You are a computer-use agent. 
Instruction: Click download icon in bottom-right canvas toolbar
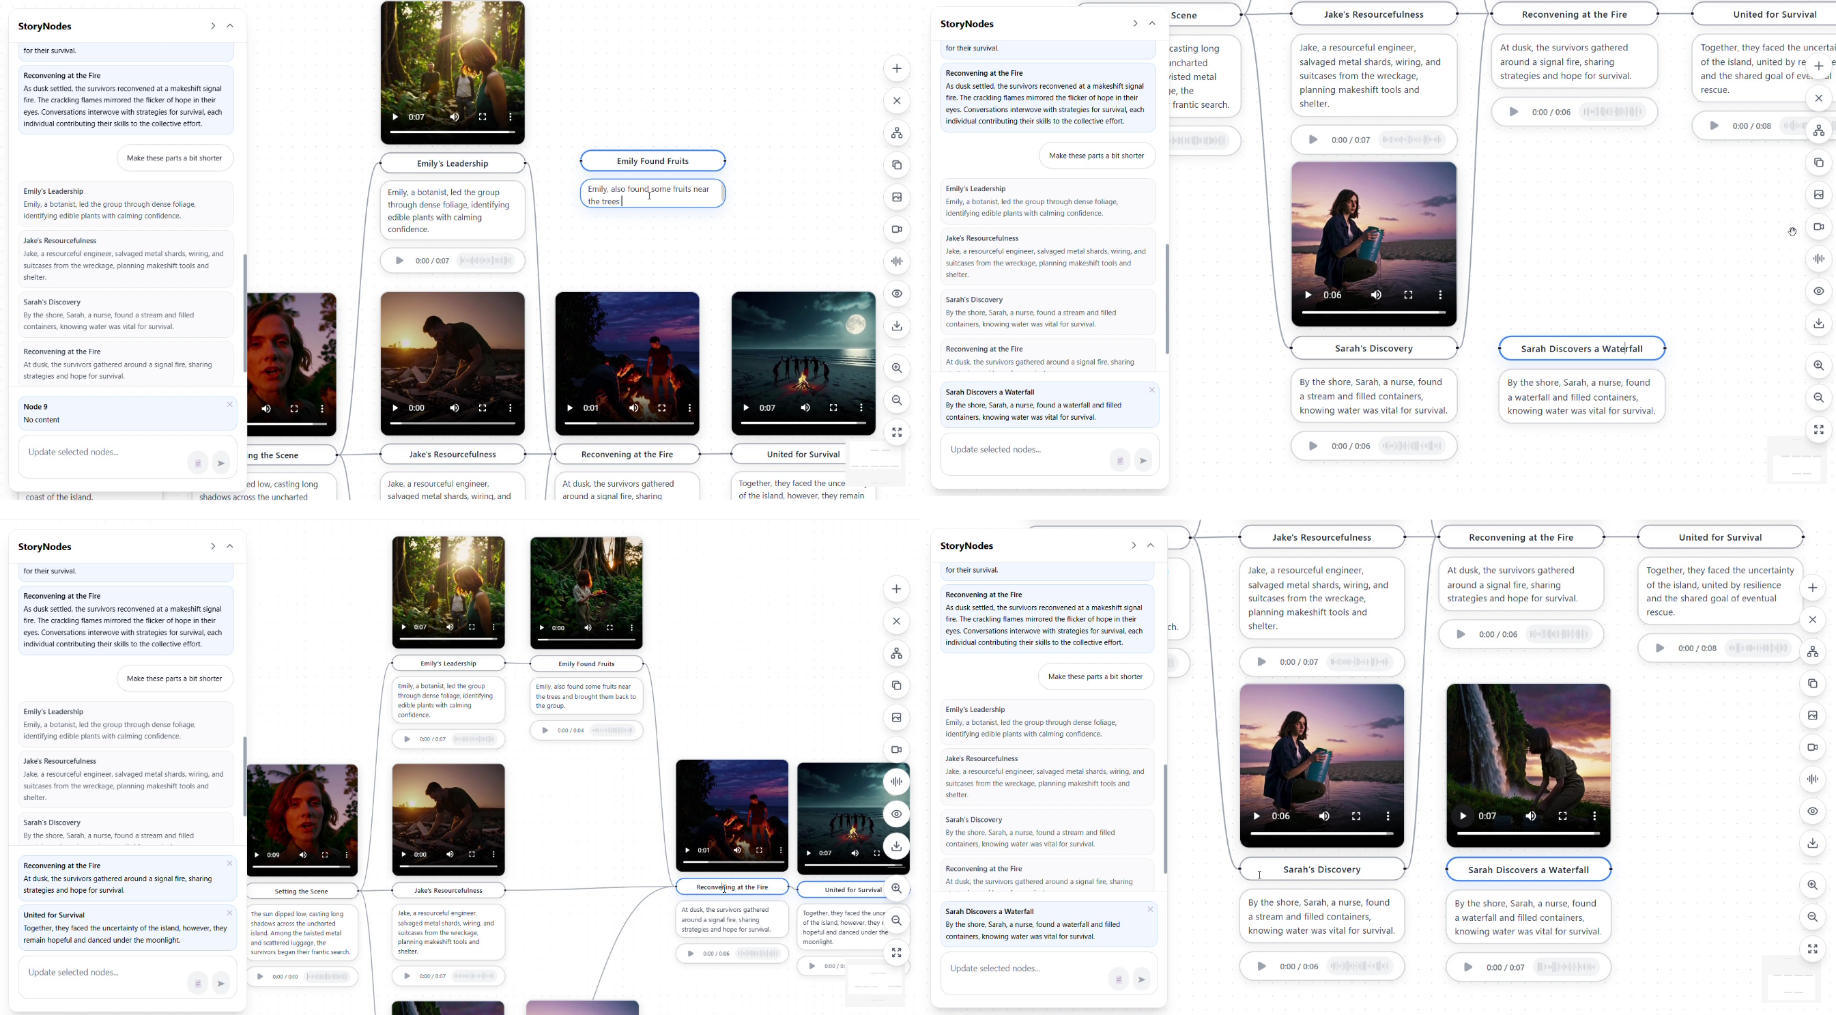pos(1813,843)
